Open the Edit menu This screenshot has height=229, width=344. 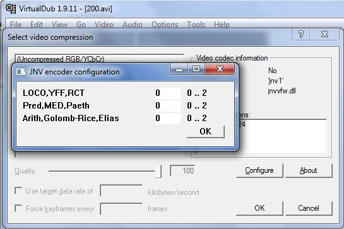click(x=37, y=25)
